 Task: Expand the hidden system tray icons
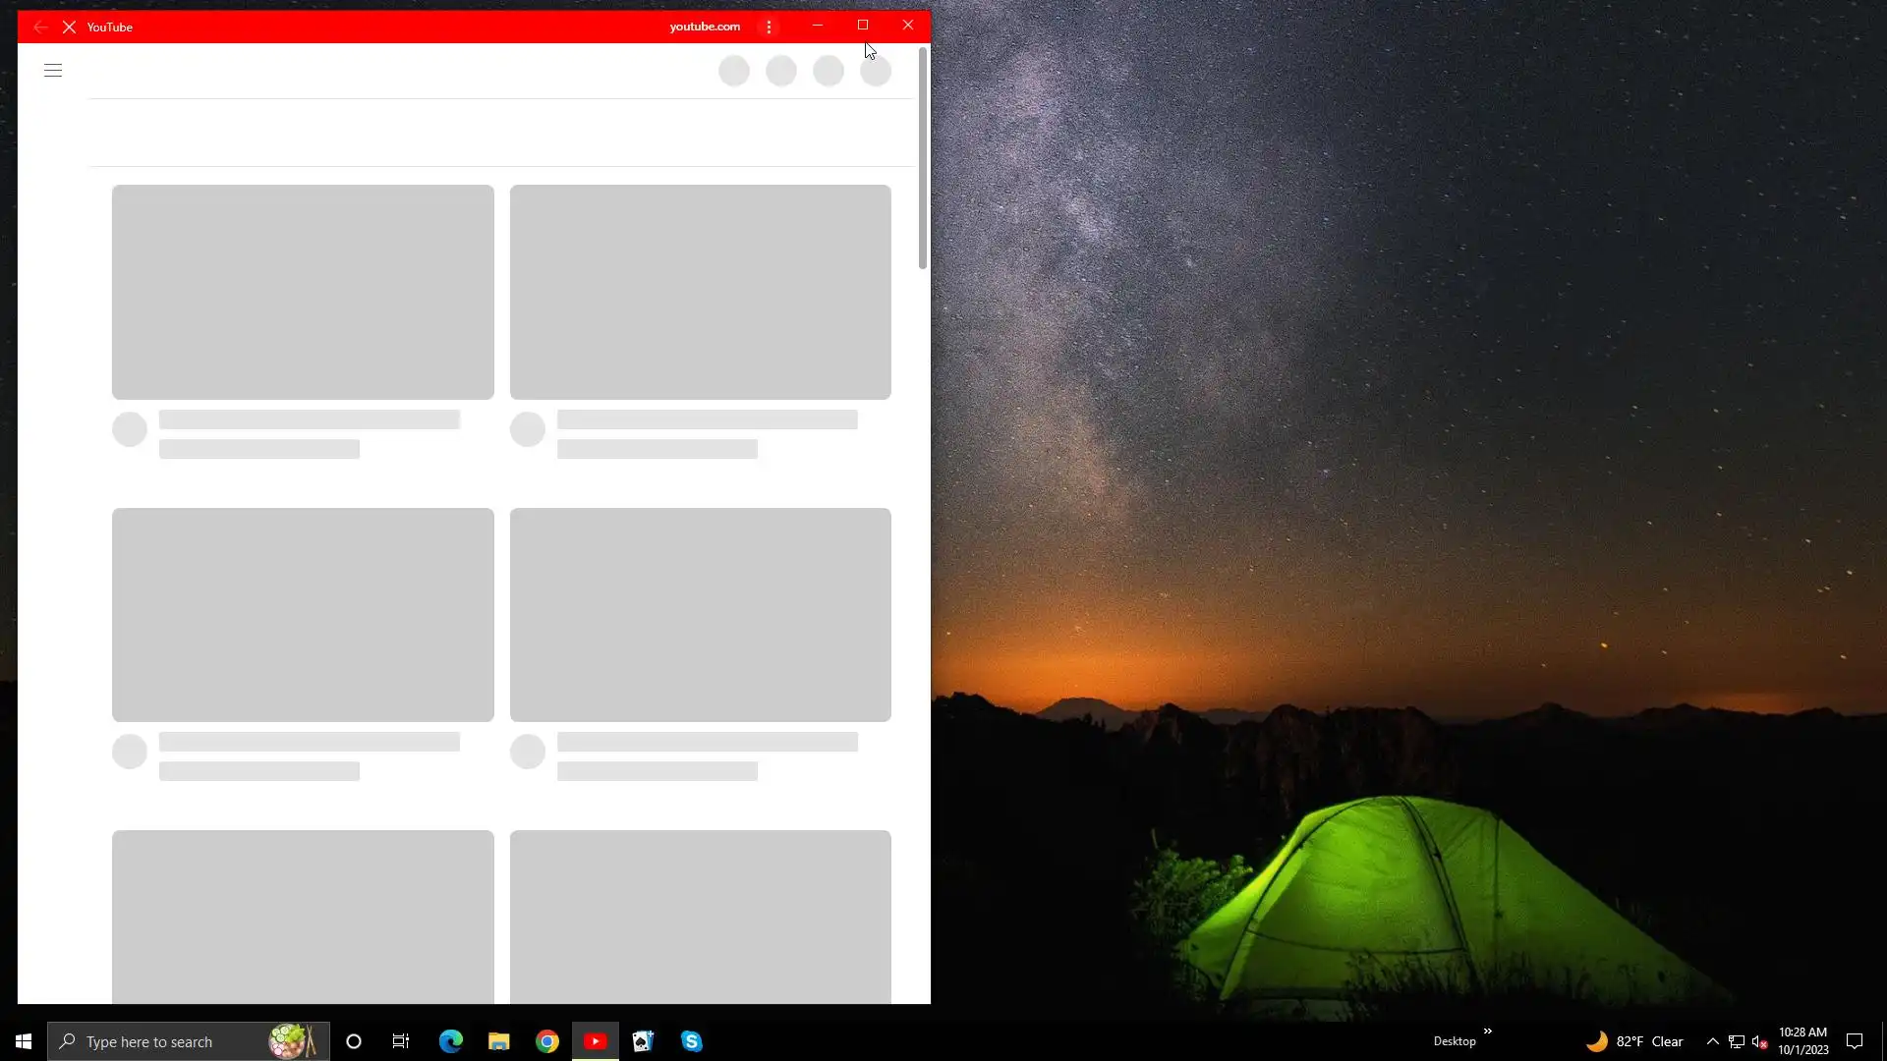tap(1712, 1041)
